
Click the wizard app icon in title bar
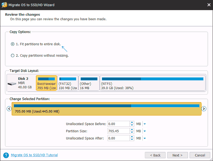coord(4,5)
